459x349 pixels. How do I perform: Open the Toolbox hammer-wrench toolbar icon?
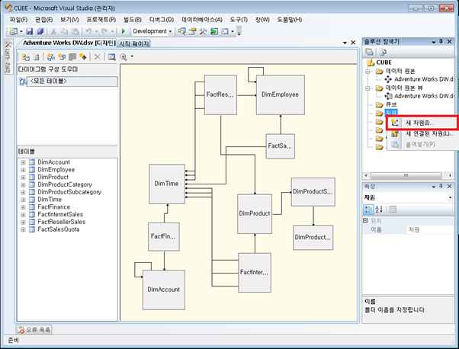click(x=203, y=31)
